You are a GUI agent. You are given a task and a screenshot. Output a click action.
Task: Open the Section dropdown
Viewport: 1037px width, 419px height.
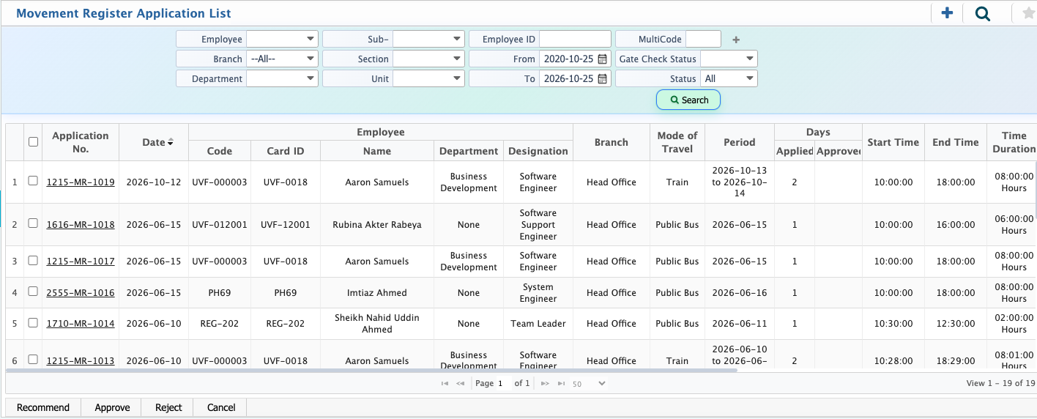coord(428,59)
